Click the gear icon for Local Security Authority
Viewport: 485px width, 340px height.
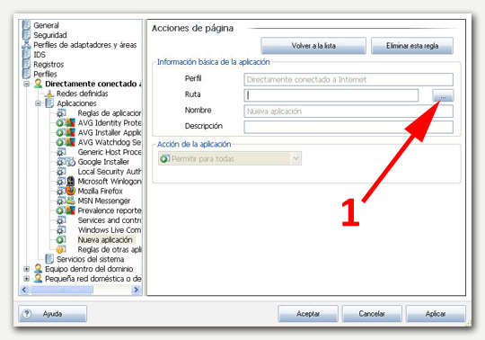(x=61, y=172)
